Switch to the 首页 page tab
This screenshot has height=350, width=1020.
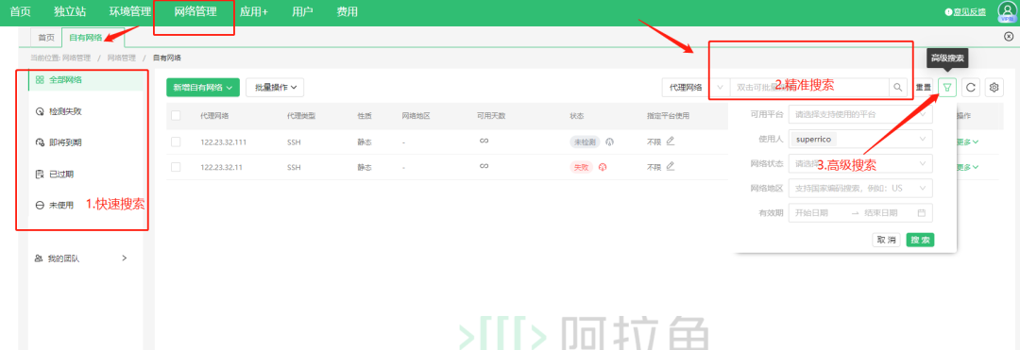click(x=46, y=37)
